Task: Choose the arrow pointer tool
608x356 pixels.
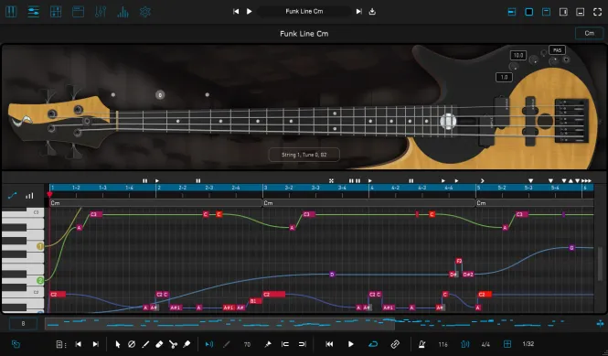Action: 118,344
